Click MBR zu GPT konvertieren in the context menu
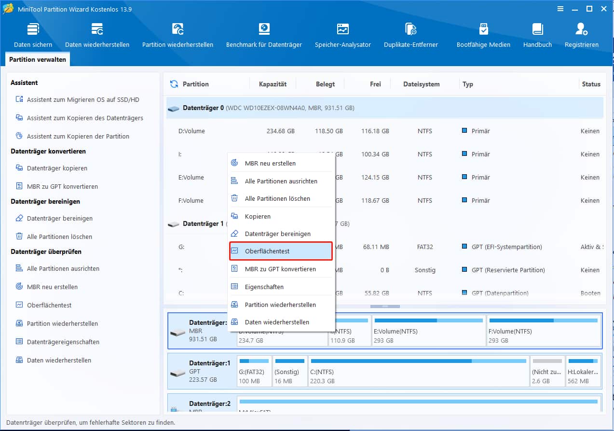 click(x=281, y=269)
